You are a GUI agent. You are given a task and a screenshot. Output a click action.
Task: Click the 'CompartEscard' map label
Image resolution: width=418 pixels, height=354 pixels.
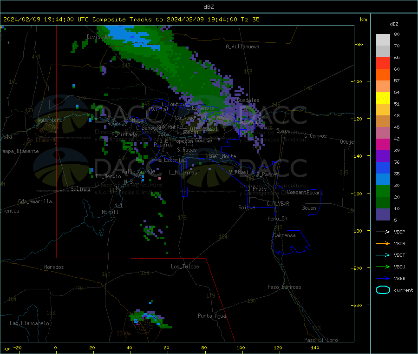coord(305,193)
